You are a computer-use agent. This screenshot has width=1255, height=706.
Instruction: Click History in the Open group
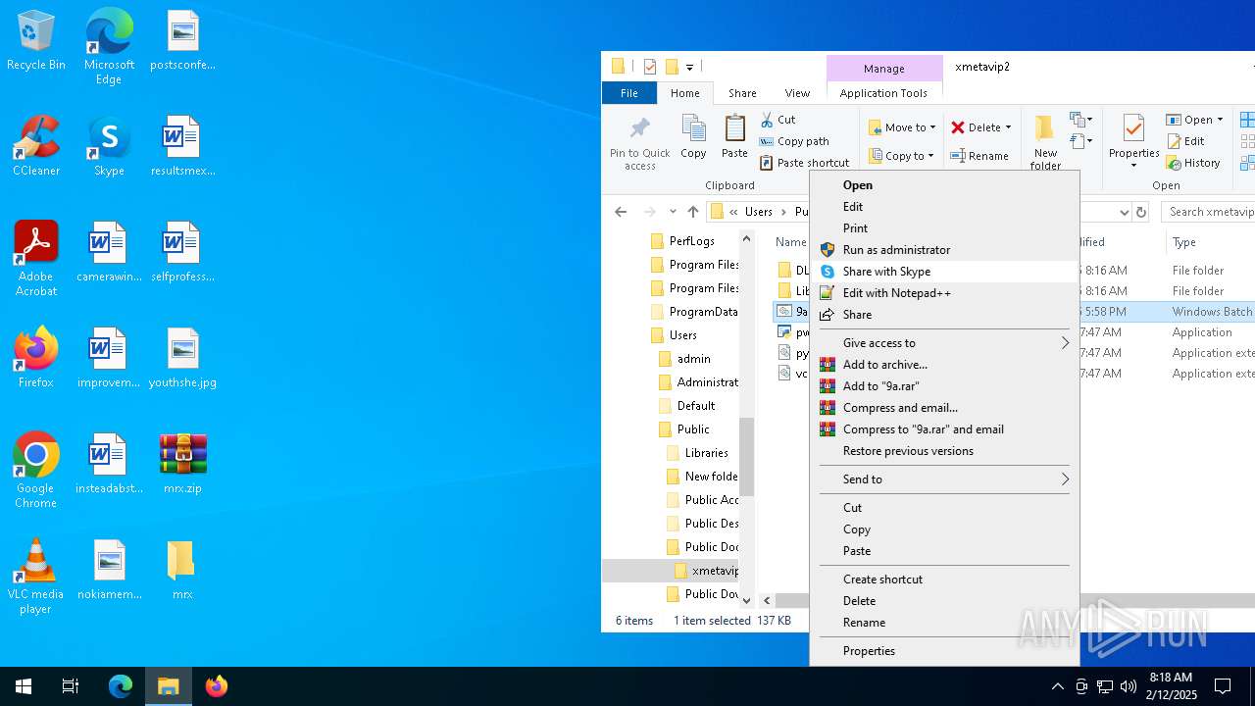point(1193,163)
